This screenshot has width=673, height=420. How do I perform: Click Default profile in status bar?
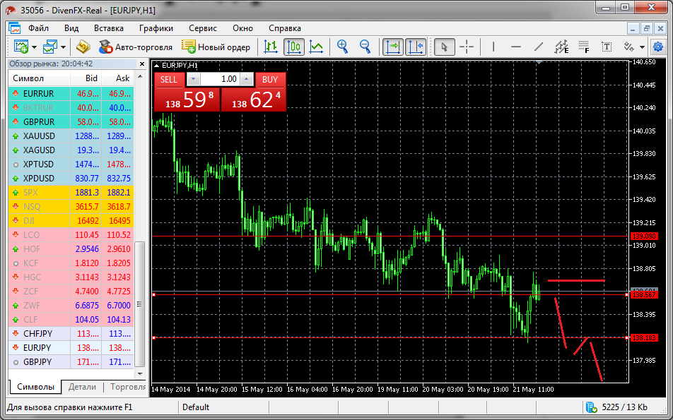click(x=196, y=407)
